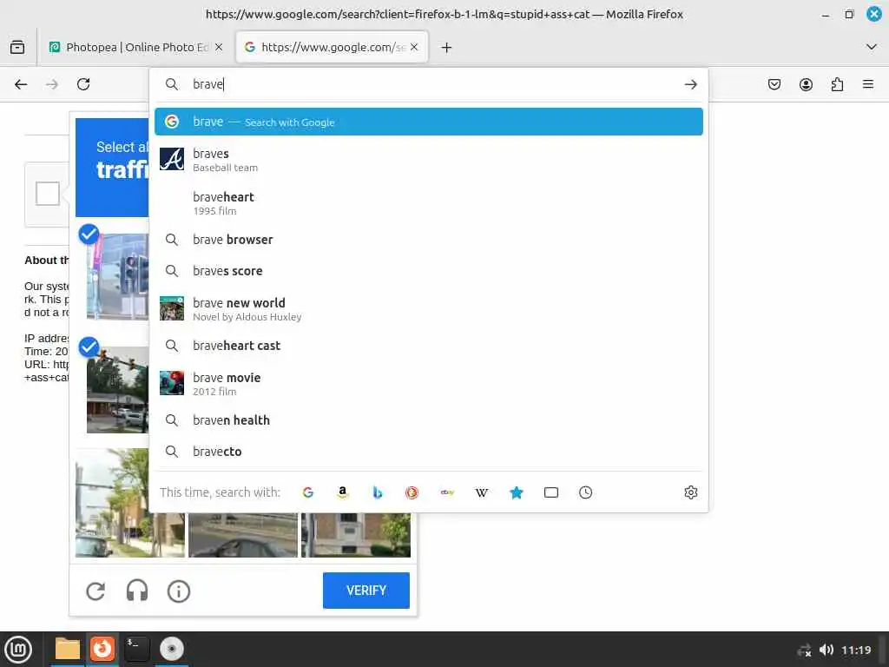Deselect the checked street intersection image tile
The height and width of the screenshot is (667, 889).
point(117,390)
